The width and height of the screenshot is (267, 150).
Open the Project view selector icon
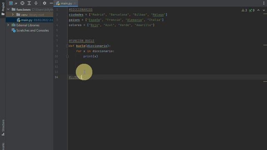(11, 3)
